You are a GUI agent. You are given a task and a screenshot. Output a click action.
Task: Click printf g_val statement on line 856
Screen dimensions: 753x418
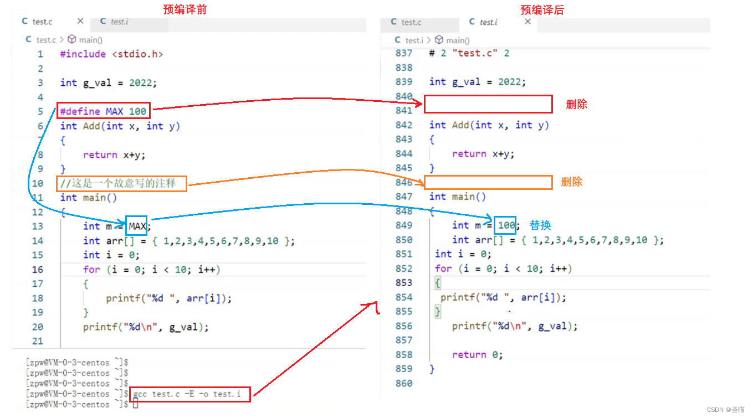515,327
